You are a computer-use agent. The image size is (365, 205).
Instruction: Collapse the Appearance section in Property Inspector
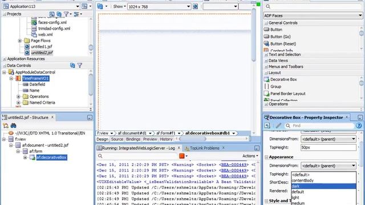tap(266, 157)
